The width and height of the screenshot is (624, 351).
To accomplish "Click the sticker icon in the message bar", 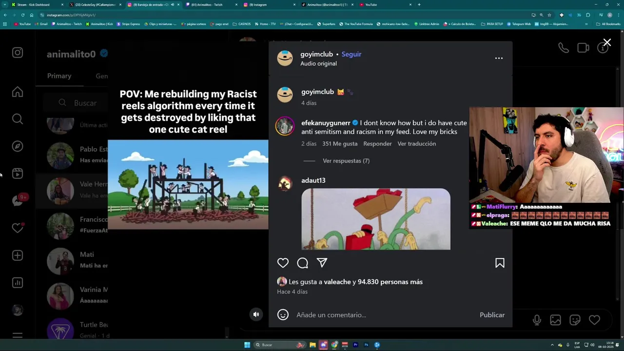I will click(x=575, y=320).
